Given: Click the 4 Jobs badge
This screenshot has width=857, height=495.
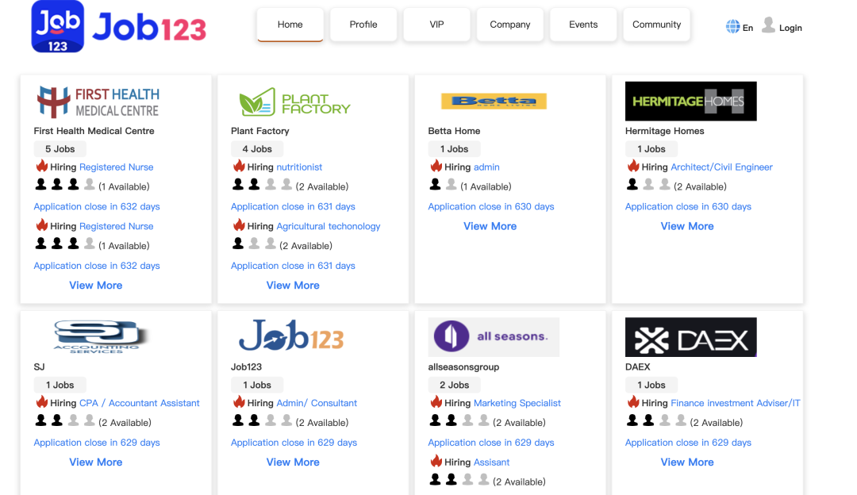Looking at the screenshot, I should [257, 149].
